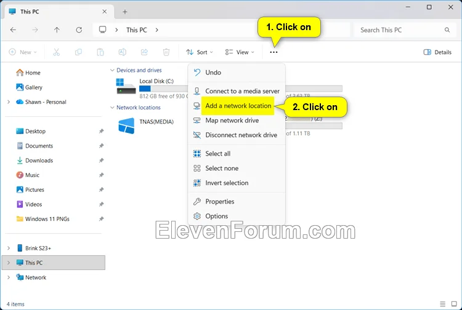Unpin Downloads using its pin icon
Image resolution: width=462 pixels, height=310 pixels.
[x=101, y=161]
